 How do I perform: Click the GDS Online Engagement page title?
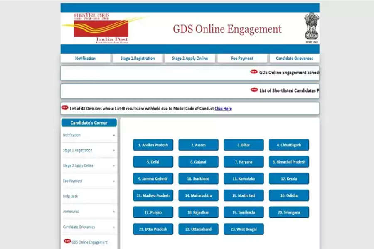coord(227,29)
